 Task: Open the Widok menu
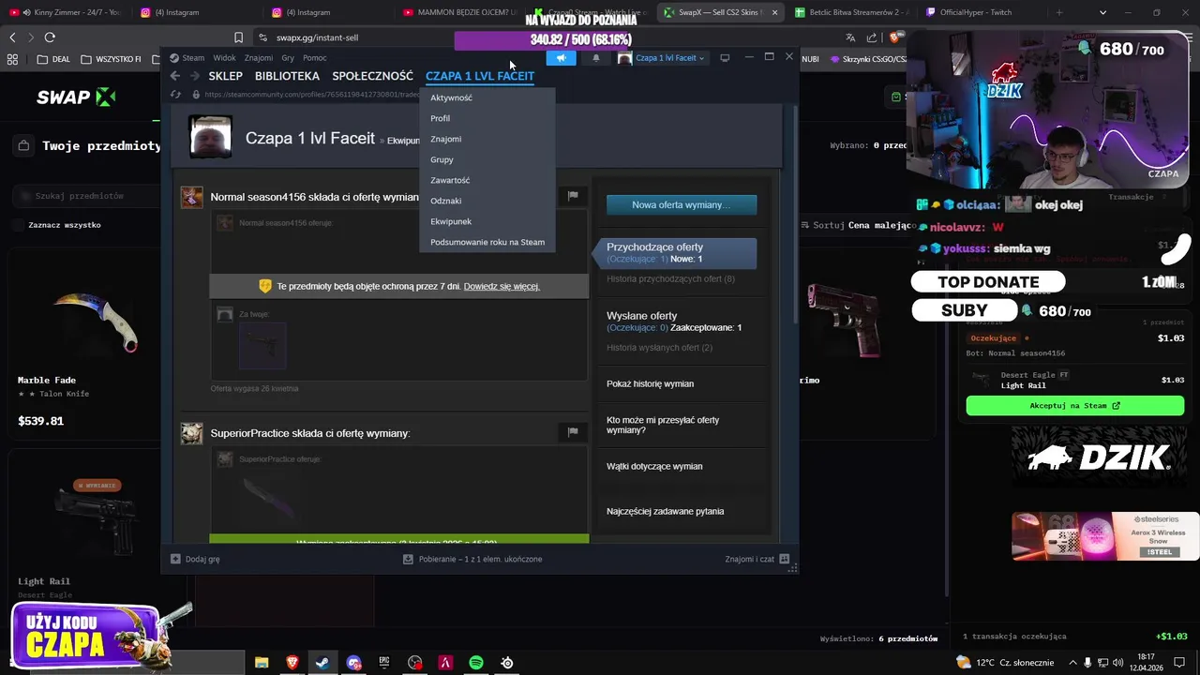[x=224, y=58]
